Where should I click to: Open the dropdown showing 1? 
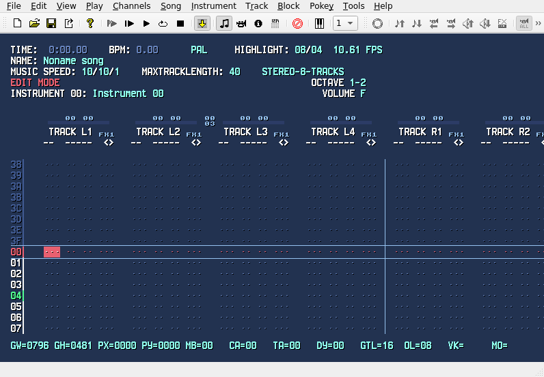click(x=345, y=24)
